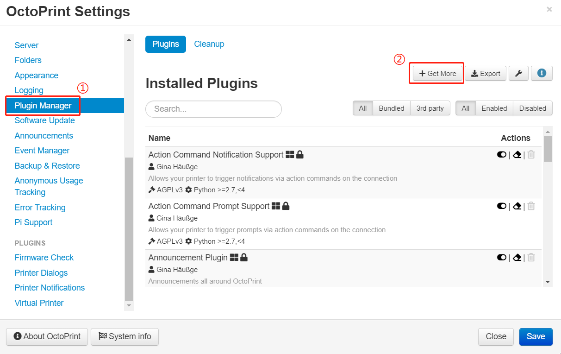This screenshot has width=561, height=354.
Task: Click the Get More plugins button
Action: tap(437, 74)
